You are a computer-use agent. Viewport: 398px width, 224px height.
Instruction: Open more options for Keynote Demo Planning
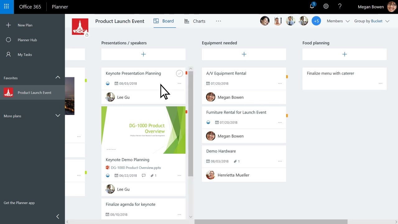coord(179,175)
